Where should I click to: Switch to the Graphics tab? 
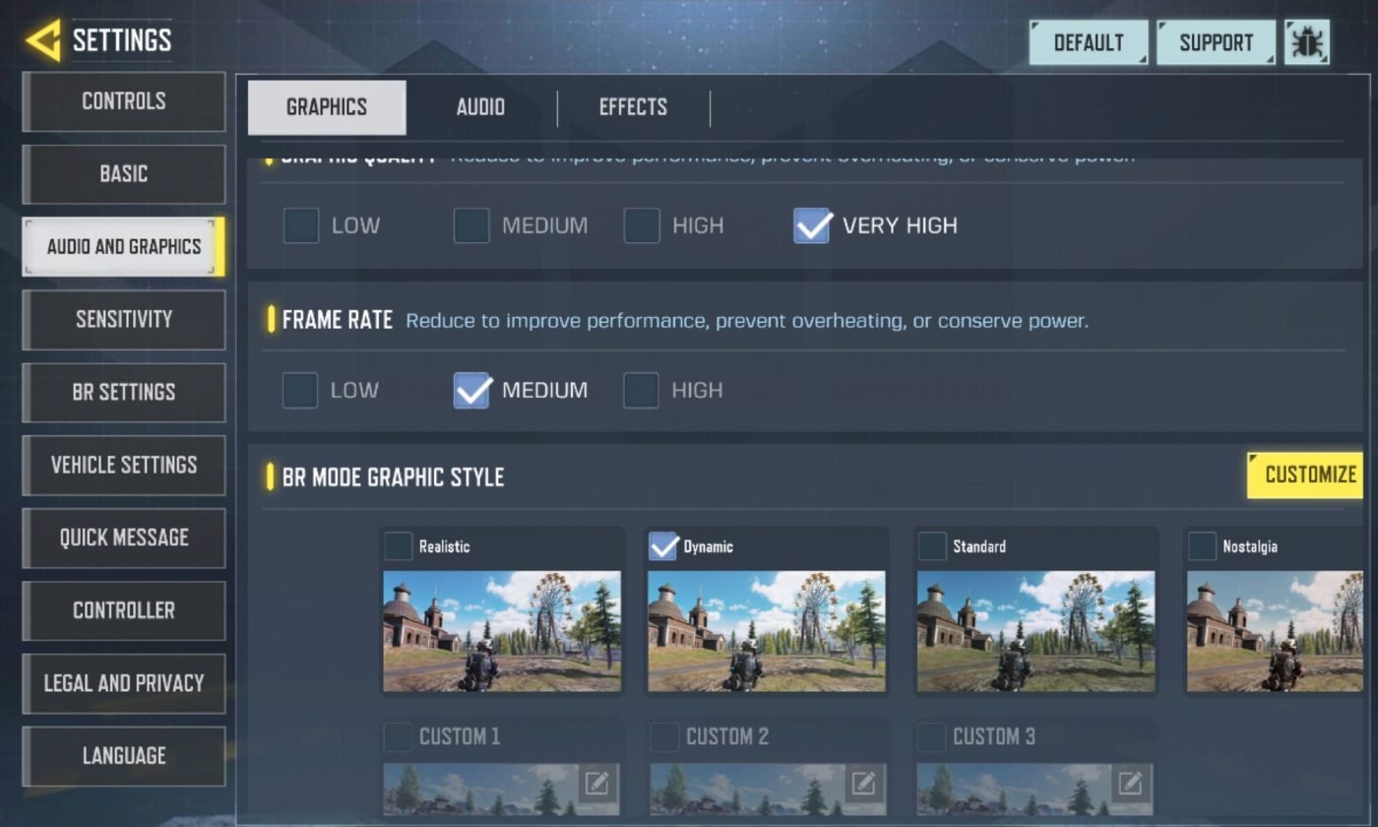tap(327, 107)
